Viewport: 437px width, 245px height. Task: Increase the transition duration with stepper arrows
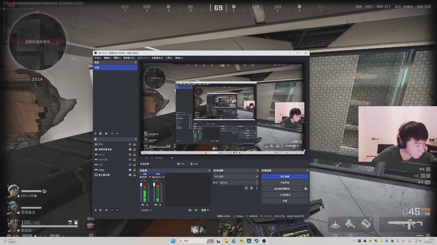(x=257, y=181)
